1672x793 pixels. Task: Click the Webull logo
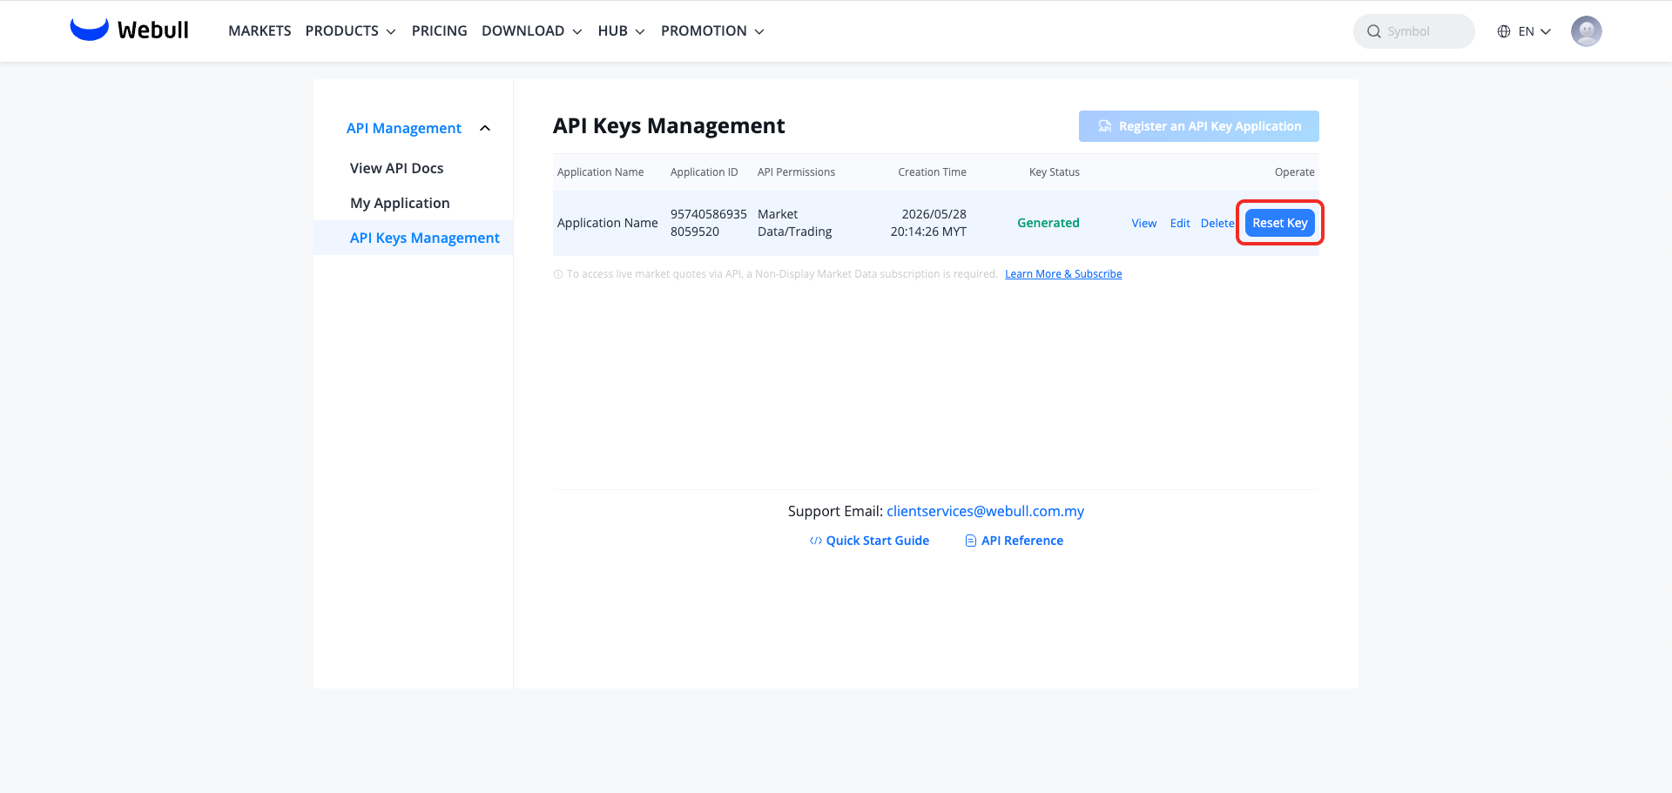(x=129, y=30)
